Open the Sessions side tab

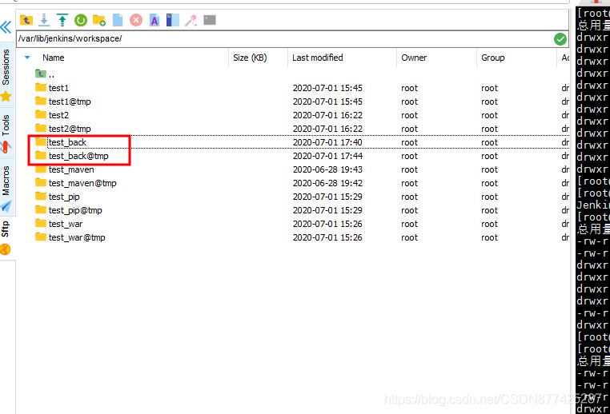pyautogui.click(x=6, y=69)
